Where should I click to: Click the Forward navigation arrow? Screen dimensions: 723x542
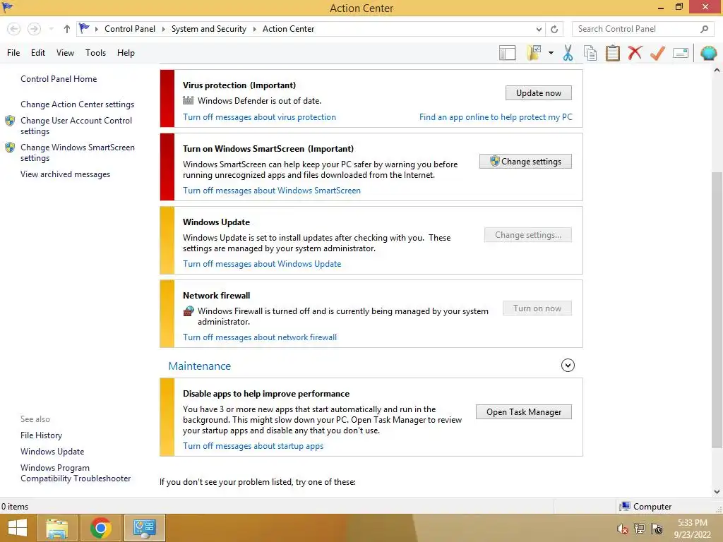pos(34,29)
